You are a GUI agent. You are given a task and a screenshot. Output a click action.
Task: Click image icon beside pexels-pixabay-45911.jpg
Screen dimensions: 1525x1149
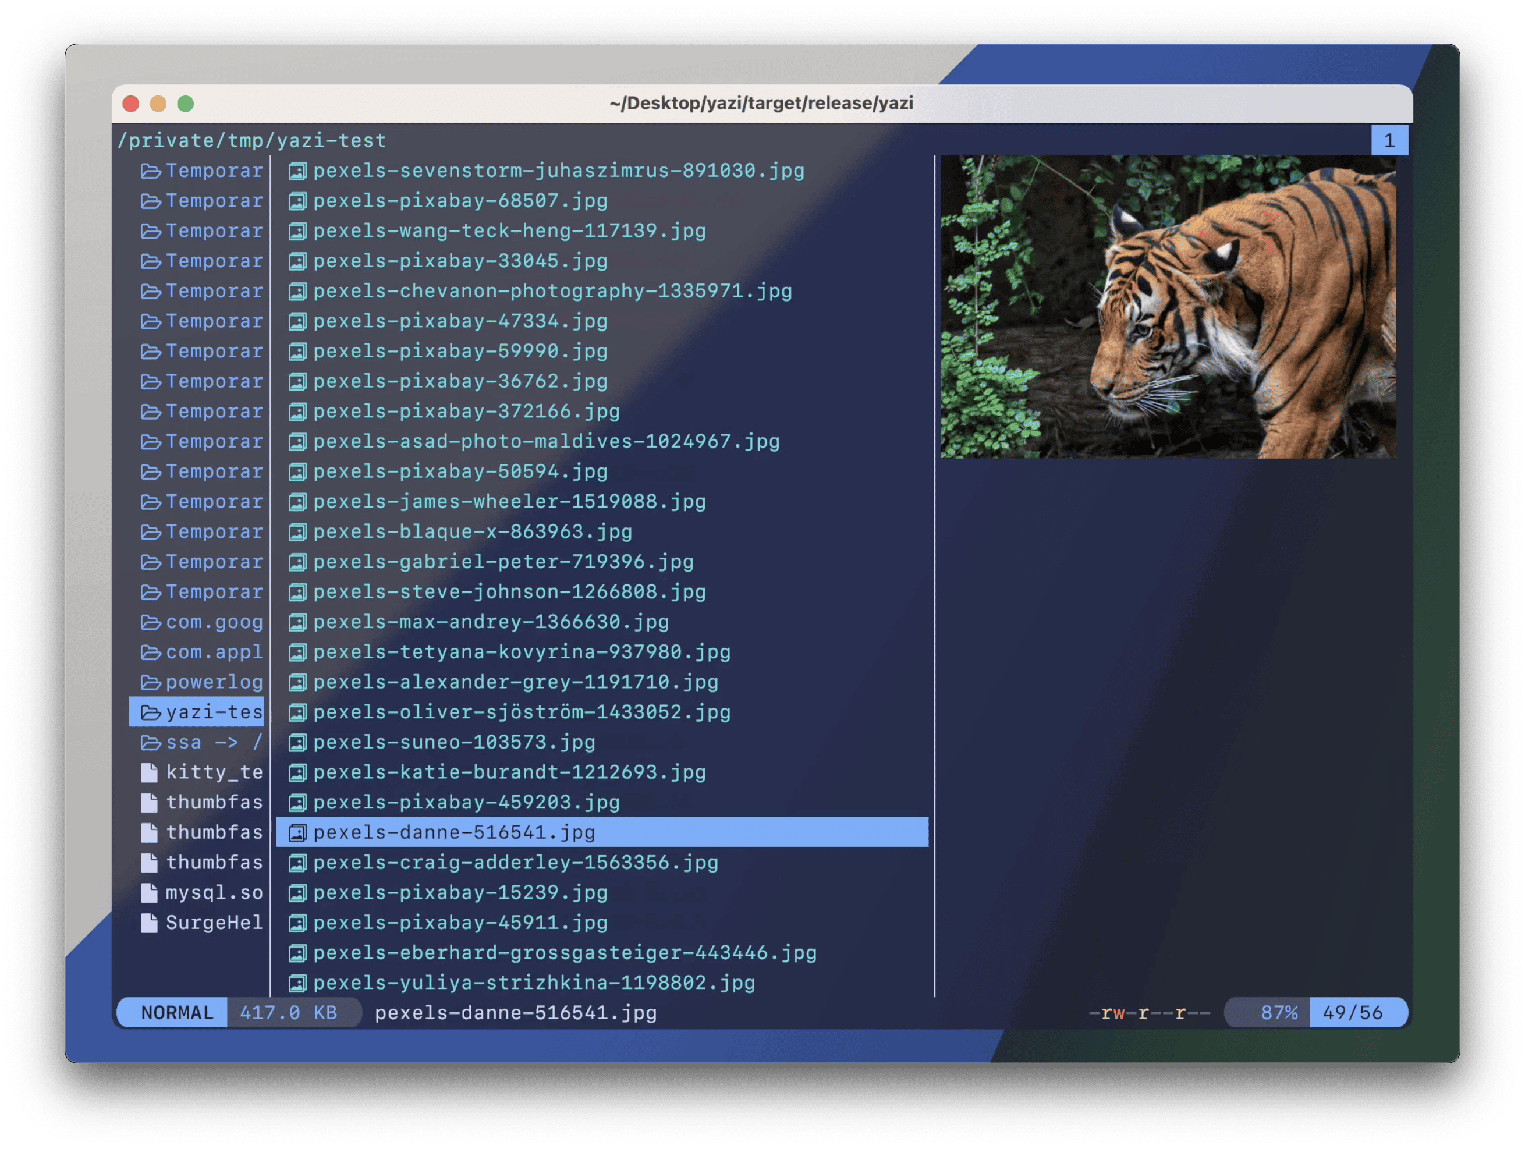coord(297,924)
